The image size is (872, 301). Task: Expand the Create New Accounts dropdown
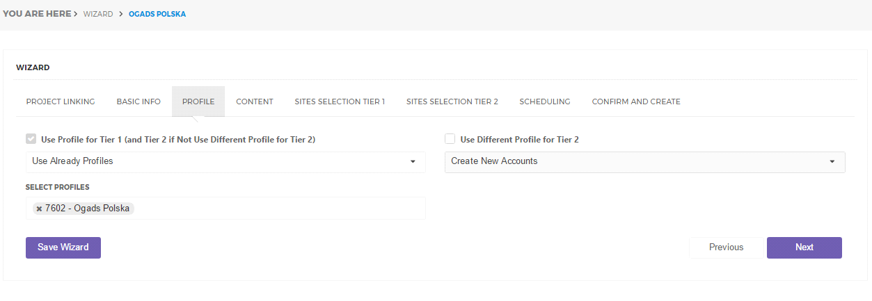[x=644, y=161]
